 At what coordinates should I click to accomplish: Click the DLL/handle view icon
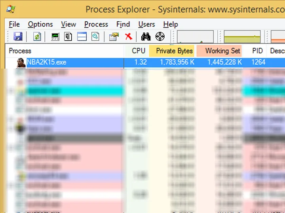pos(95,37)
